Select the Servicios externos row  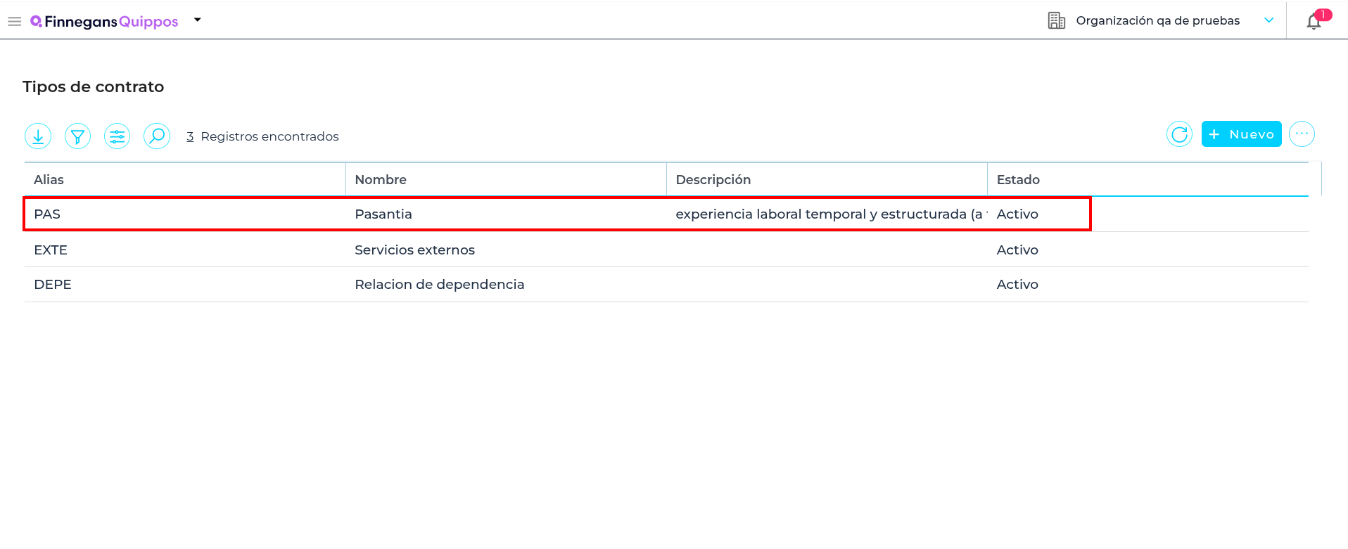pyautogui.click(x=414, y=250)
